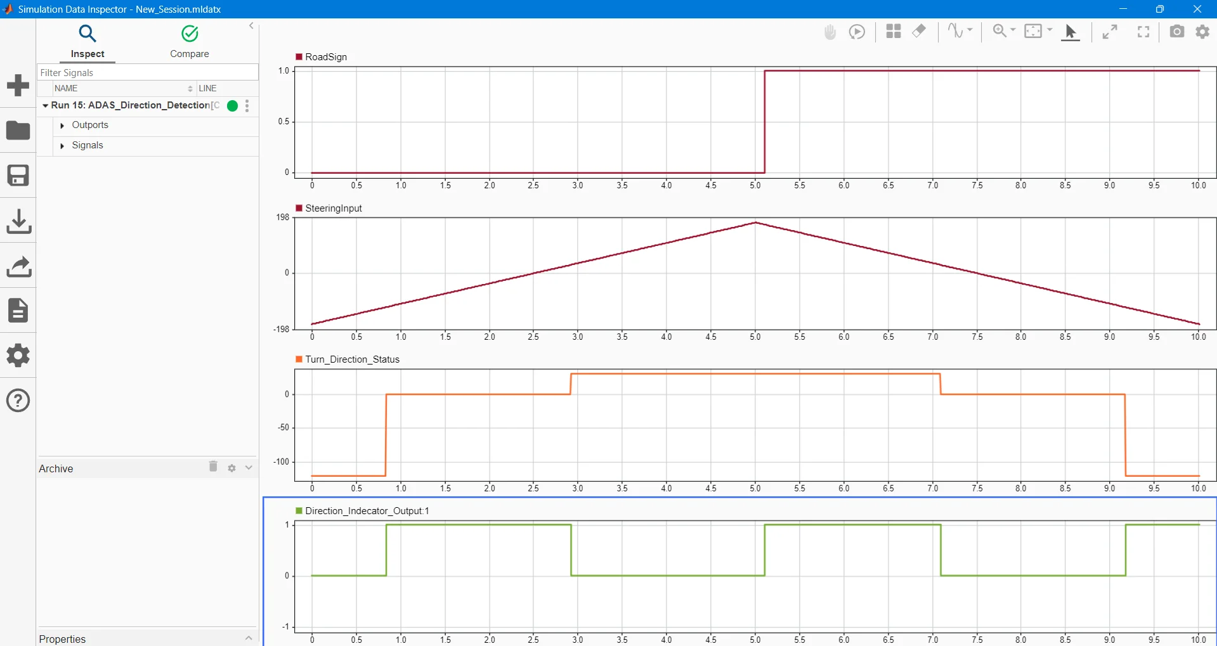Click the pan hand tool icon

click(x=830, y=32)
